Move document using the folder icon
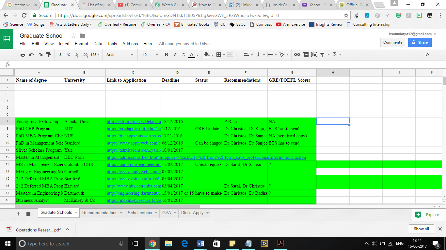 [83, 36]
